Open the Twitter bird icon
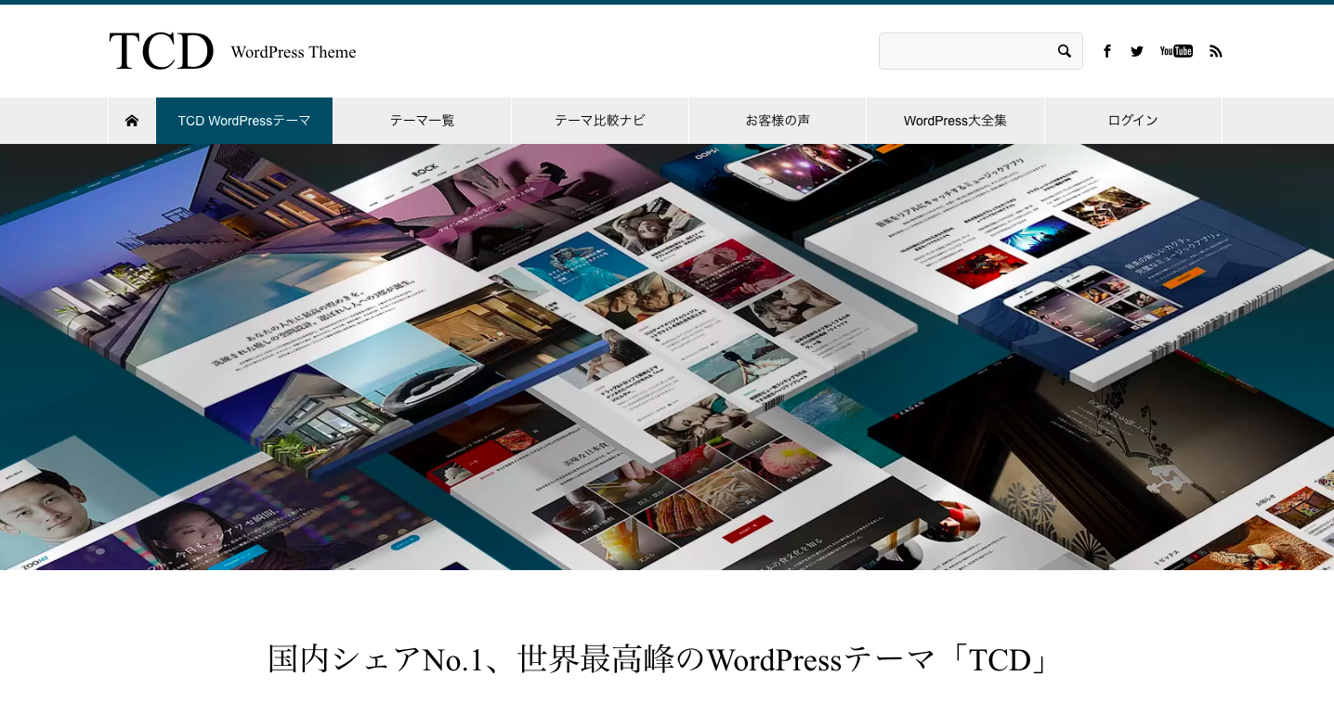 pyautogui.click(x=1137, y=51)
